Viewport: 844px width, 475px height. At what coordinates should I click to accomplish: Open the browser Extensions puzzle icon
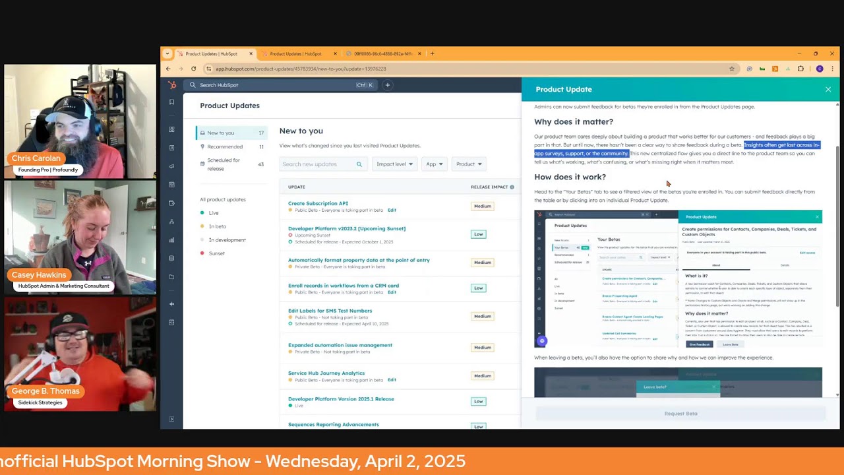pos(800,69)
